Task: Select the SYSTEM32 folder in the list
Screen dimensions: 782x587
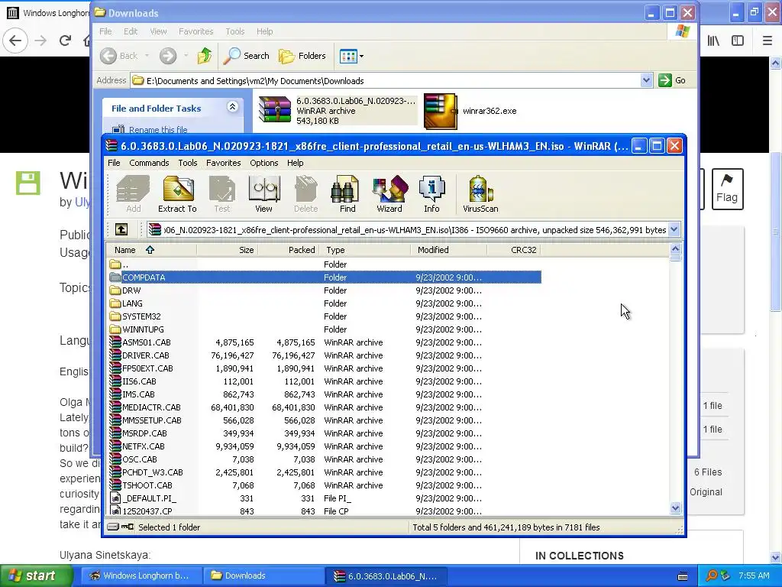Action: tap(325, 316)
